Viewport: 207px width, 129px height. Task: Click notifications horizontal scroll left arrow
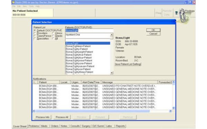tap(34, 111)
